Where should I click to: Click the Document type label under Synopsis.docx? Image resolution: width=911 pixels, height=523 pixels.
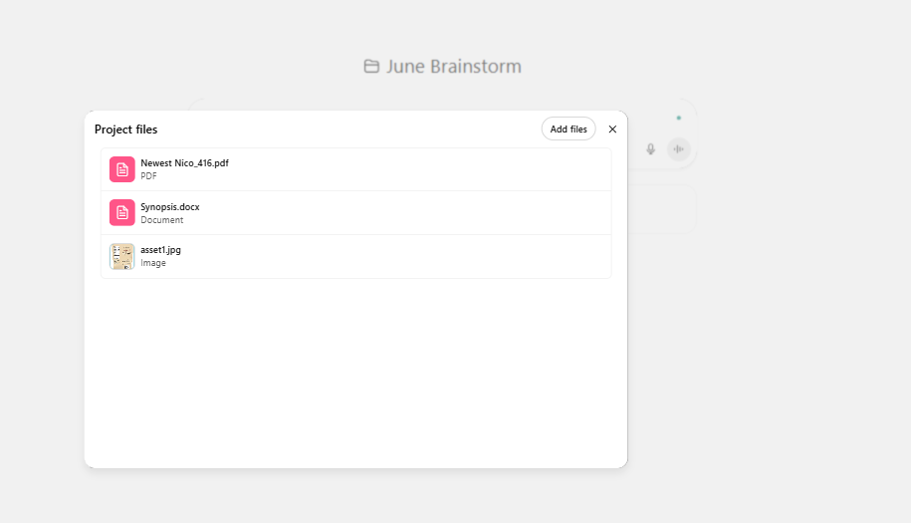point(161,220)
